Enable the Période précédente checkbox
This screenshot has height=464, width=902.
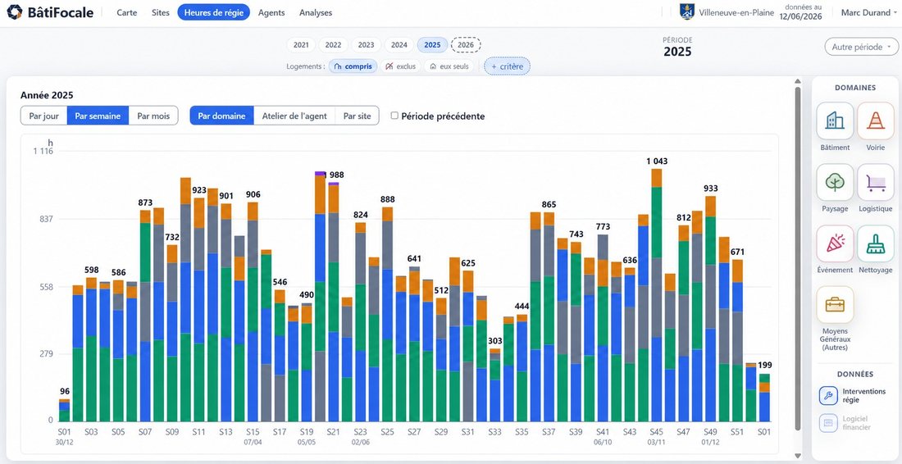click(x=394, y=116)
